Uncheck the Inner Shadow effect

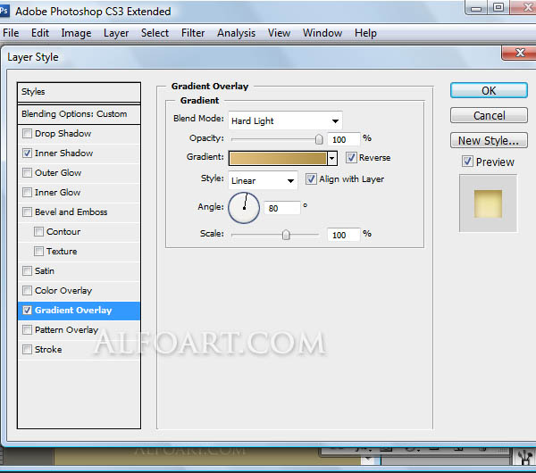point(27,153)
